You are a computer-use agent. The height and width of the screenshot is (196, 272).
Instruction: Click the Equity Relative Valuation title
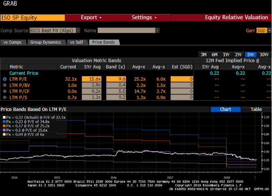pyautogui.click(x=237, y=17)
